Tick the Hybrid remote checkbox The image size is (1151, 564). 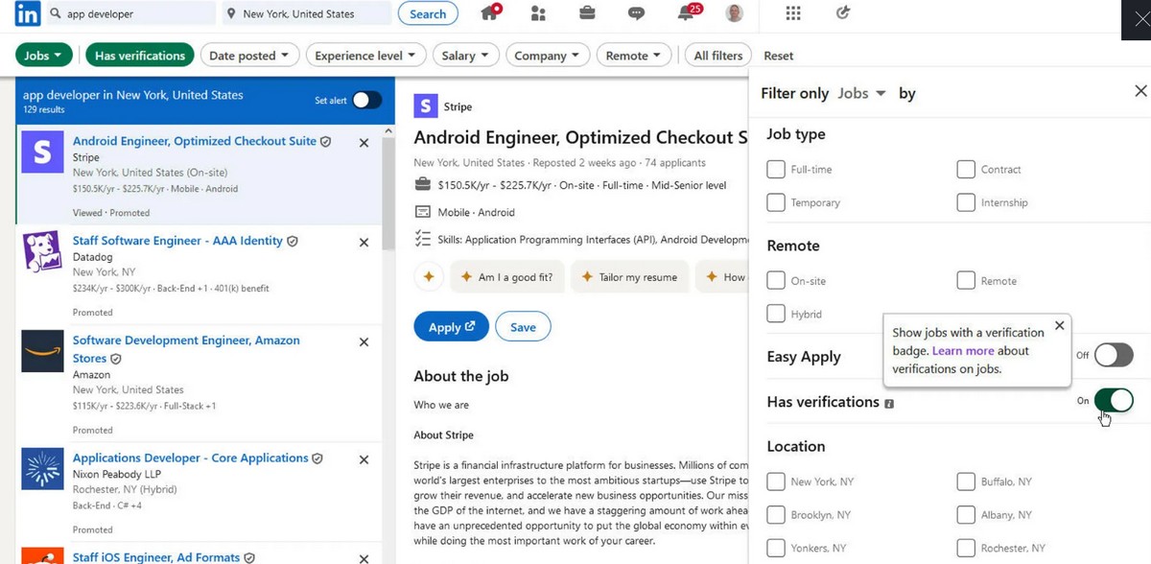(776, 314)
